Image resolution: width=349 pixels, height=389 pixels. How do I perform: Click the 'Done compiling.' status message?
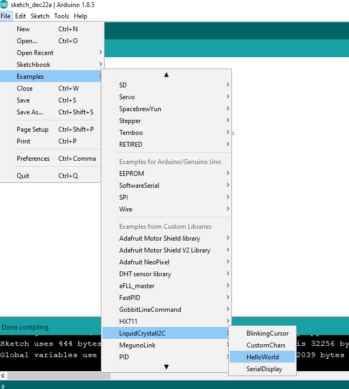point(26,327)
